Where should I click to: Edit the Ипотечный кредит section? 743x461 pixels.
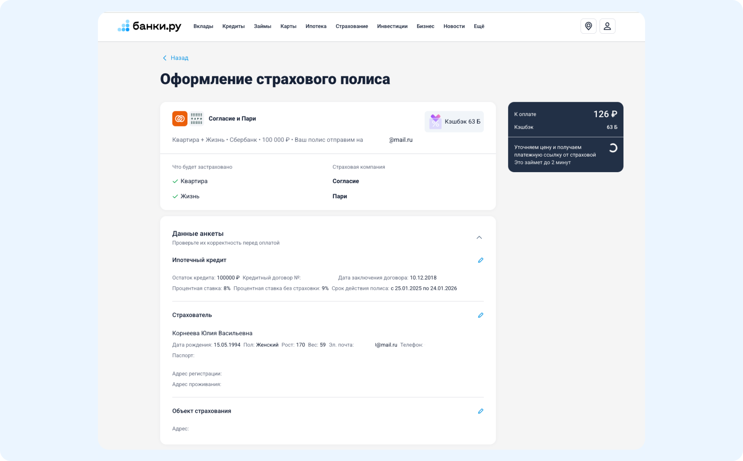[480, 260]
